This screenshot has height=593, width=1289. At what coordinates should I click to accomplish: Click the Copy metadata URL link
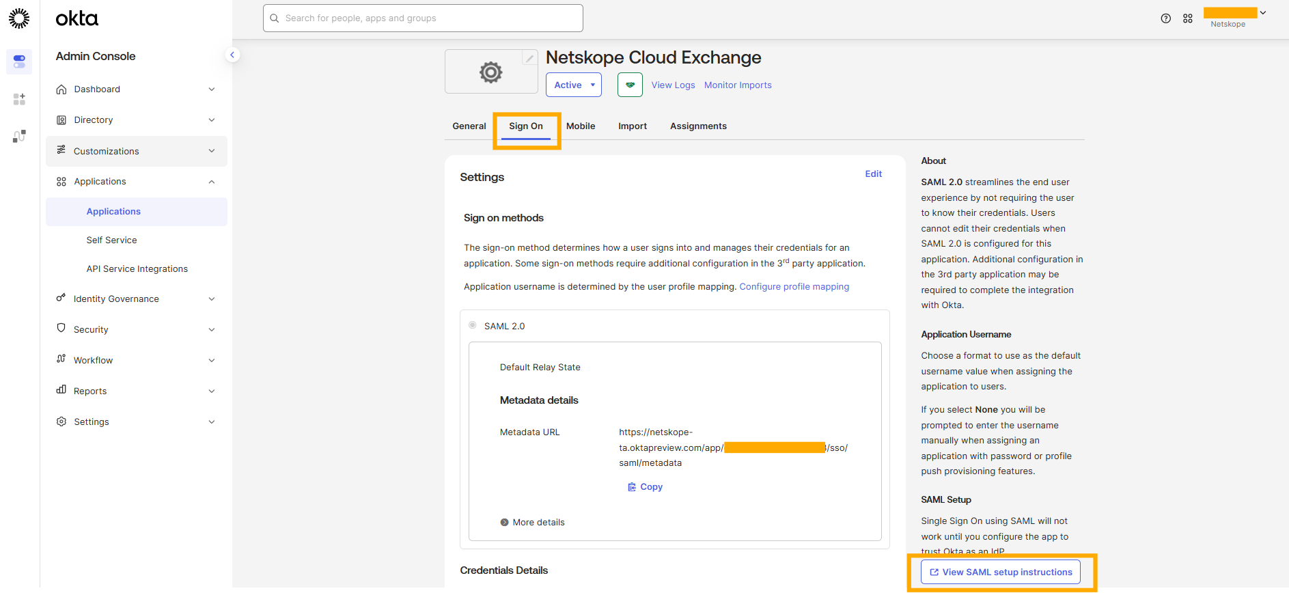click(645, 487)
